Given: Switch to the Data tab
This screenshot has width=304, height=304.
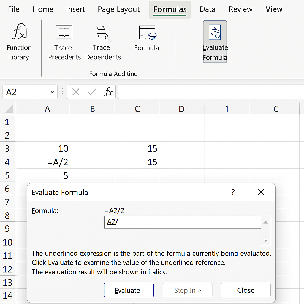Looking at the screenshot, I should [x=208, y=9].
